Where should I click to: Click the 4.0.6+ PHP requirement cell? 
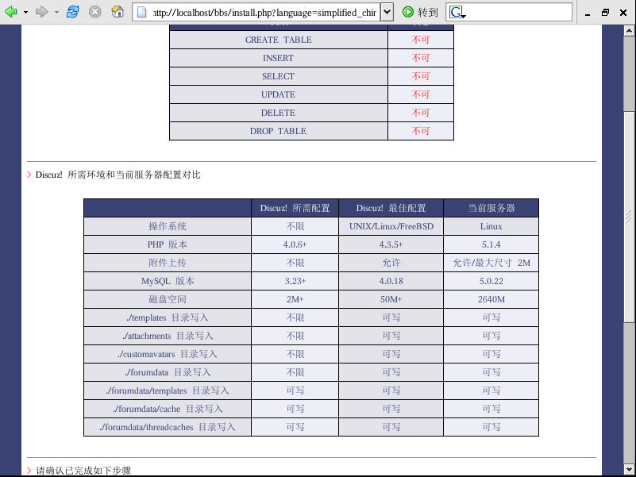click(x=295, y=244)
